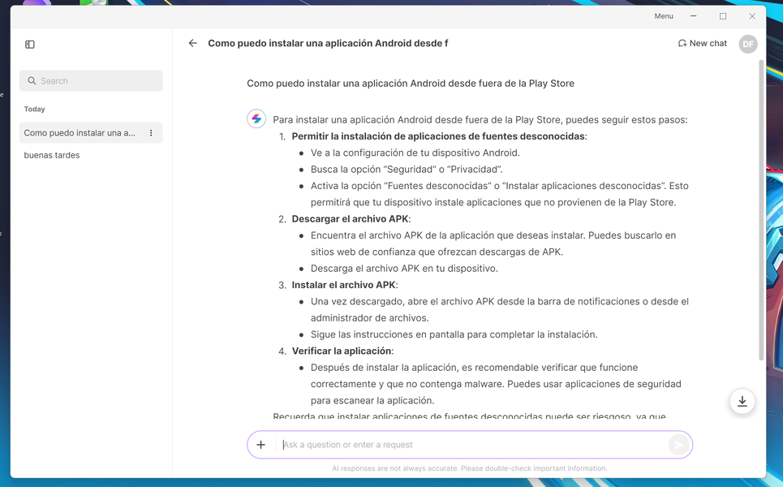This screenshot has width=783, height=487.
Task: Click 'Busca la opción Seguridad' bullet
Action: pyautogui.click(x=407, y=170)
